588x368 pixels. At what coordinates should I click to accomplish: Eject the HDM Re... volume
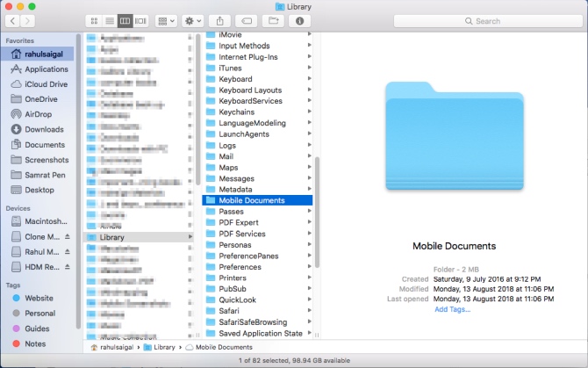[68, 267]
